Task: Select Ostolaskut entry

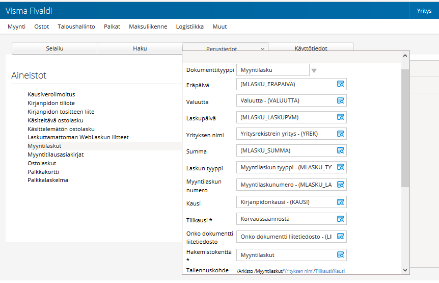Action: (x=42, y=163)
